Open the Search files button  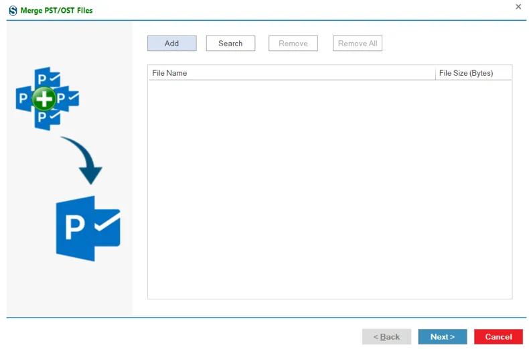click(x=230, y=43)
